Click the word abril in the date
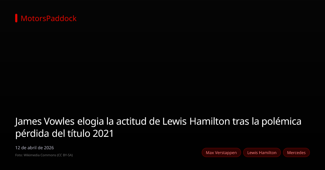 (32, 148)
